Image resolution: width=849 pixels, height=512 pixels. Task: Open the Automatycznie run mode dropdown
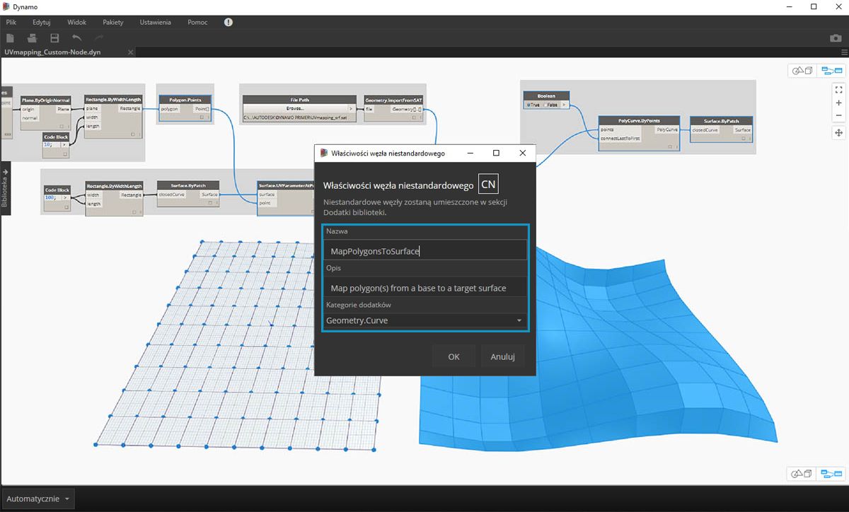37,499
